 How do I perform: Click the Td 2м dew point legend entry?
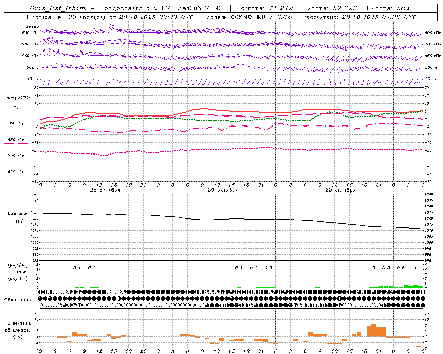tap(16, 124)
